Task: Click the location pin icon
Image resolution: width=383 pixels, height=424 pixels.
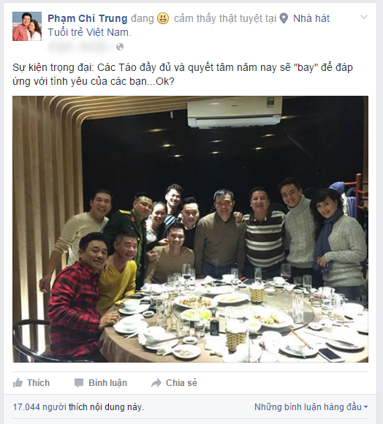Action: (x=284, y=18)
